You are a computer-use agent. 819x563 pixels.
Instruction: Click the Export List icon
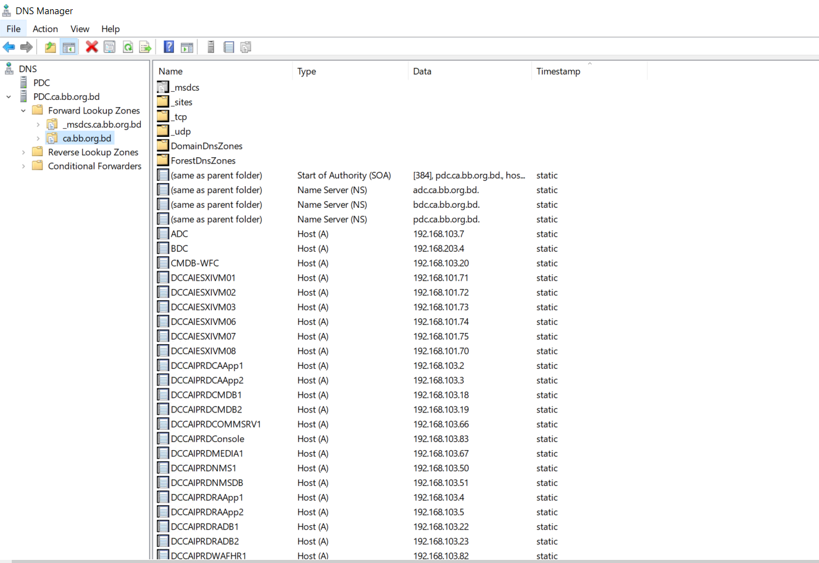coord(146,47)
